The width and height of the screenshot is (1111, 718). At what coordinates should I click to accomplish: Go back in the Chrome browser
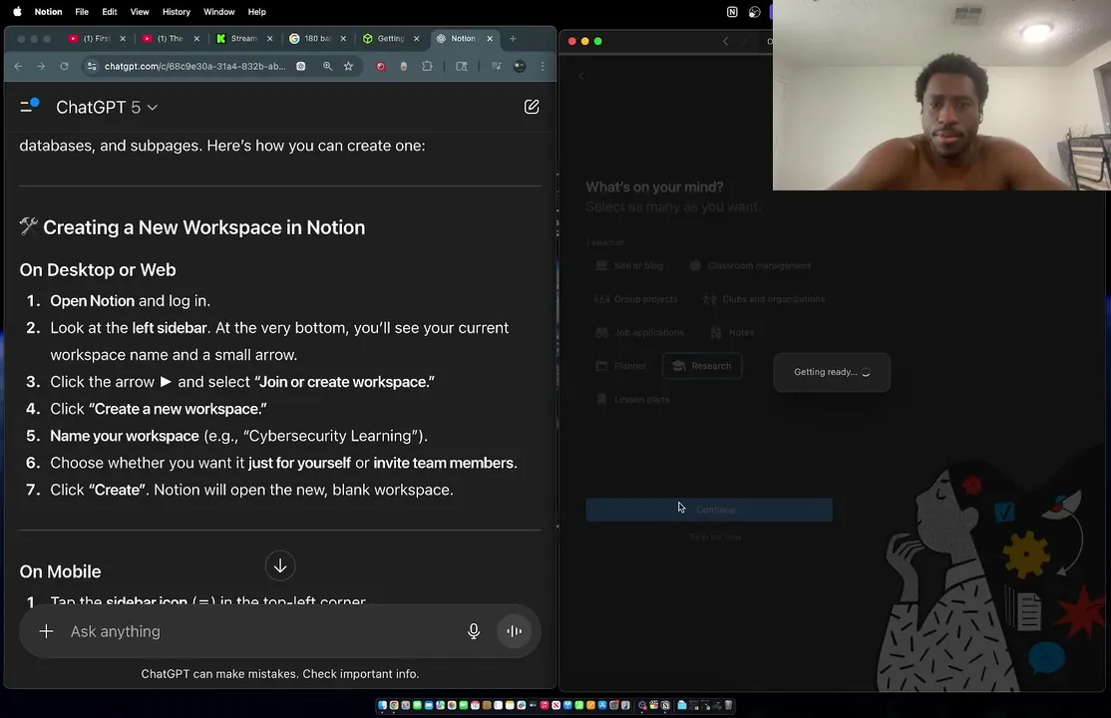pos(18,66)
